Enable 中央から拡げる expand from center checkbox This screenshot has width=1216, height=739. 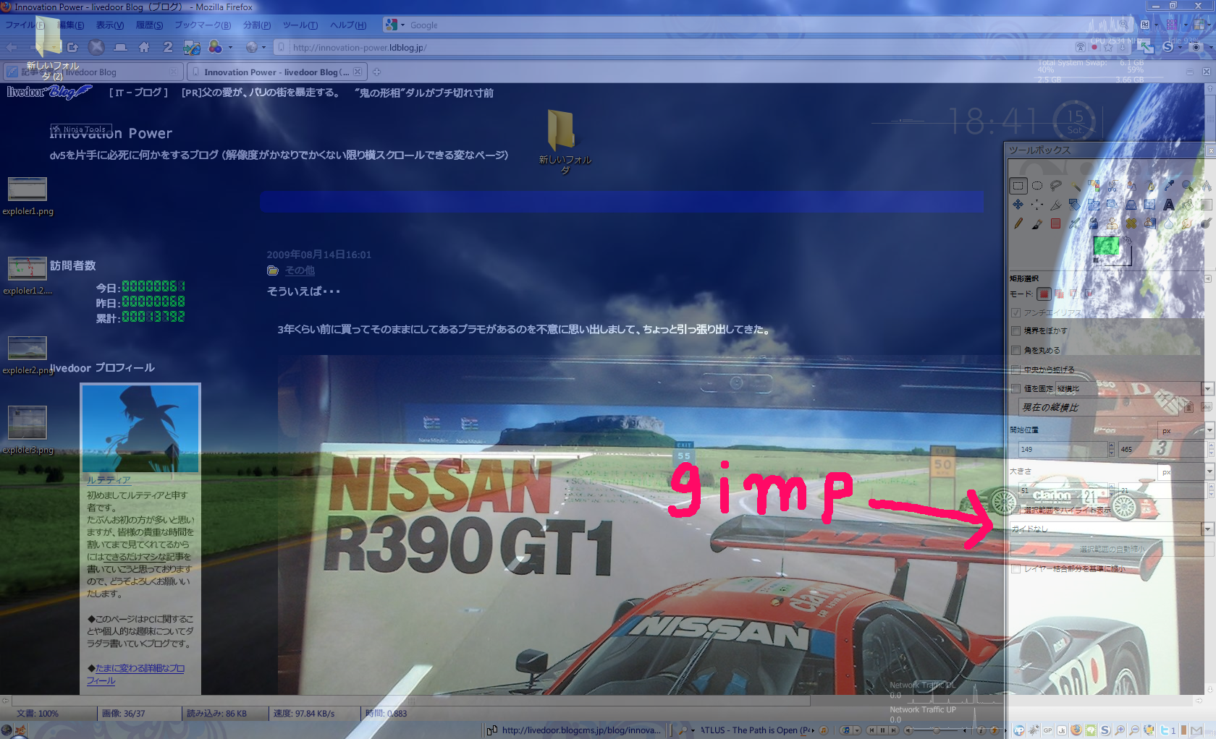tap(1016, 369)
